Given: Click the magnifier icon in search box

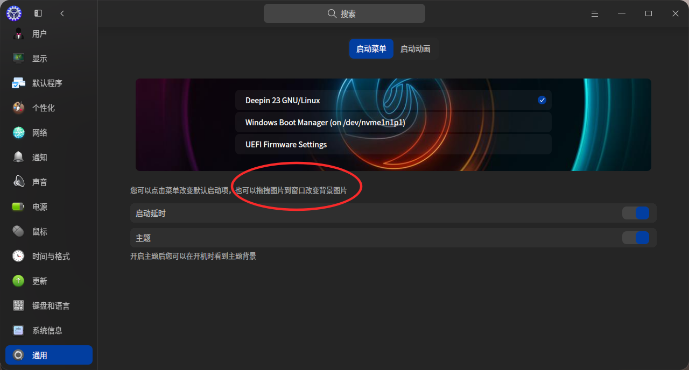Looking at the screenshot, I should click(332, 13).
